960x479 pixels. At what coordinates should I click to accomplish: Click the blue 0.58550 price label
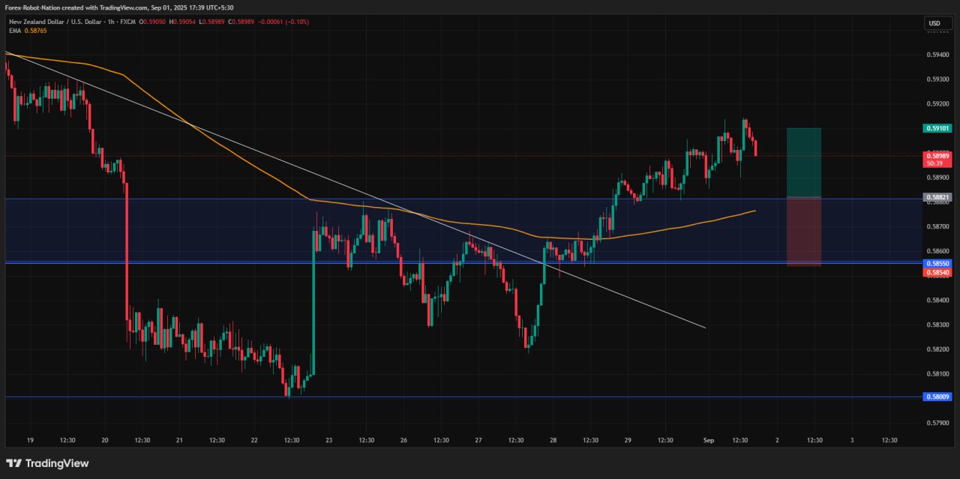click(x=938, y=264)
